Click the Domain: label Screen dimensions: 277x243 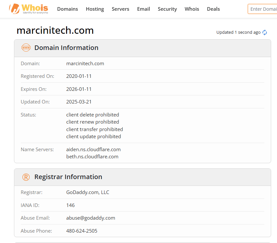30,63
